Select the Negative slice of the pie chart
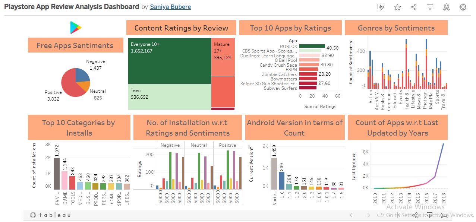The image size is (476, 222). coord(82,75)
